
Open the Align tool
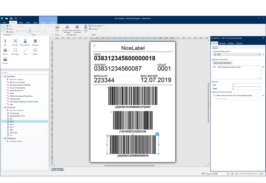(86, 28)
